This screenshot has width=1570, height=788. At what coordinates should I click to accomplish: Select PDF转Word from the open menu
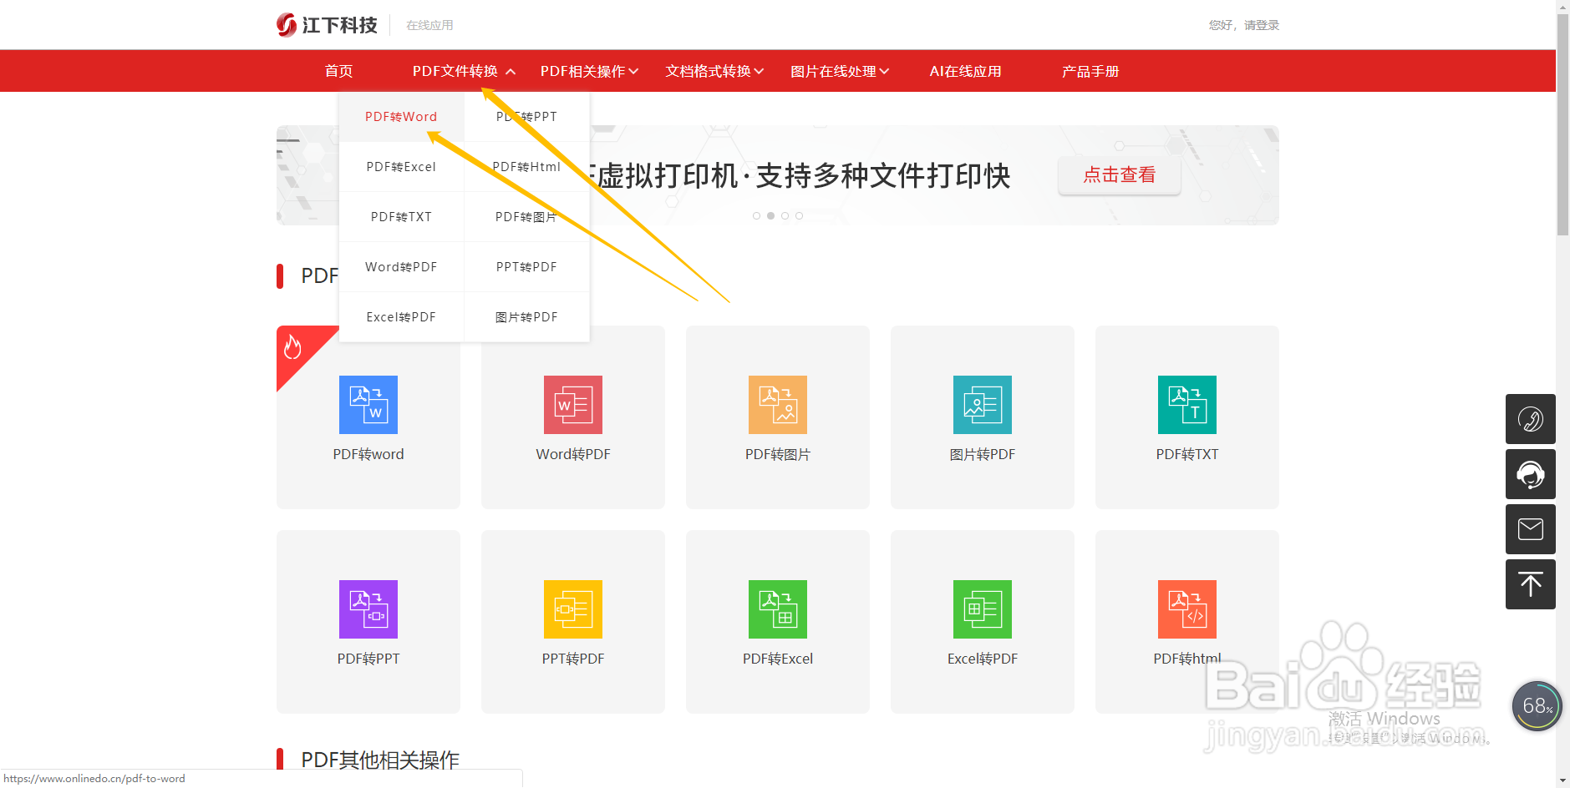pos(401,116)
